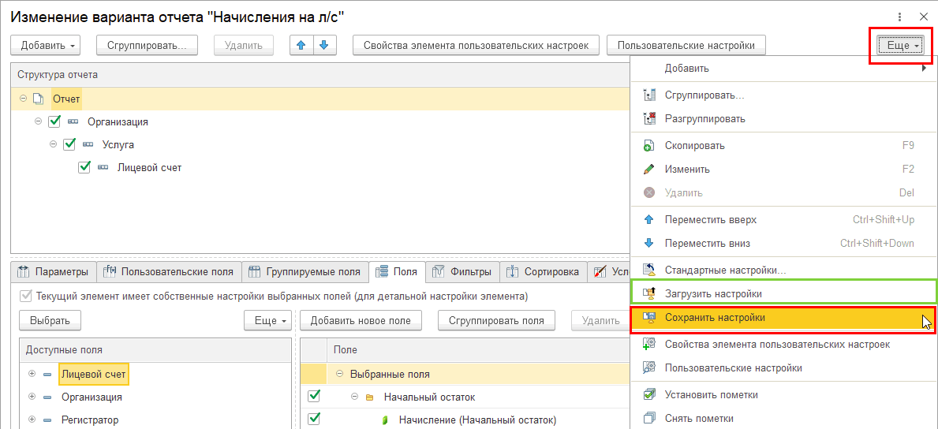Disable the Лицевой счет checkbox in structure
Image resolution: width=938 pixels, height=429 pixels.
point(84,168)
